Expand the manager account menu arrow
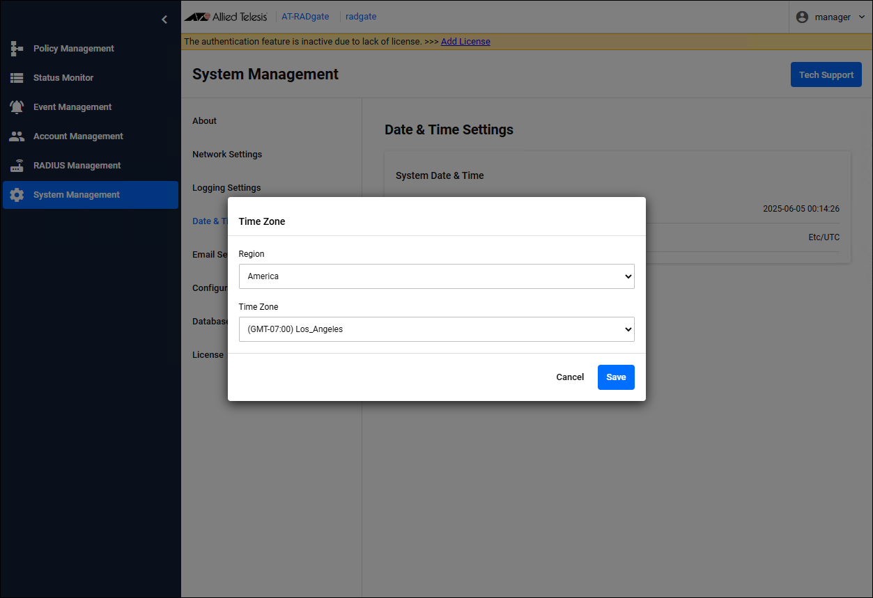This screenshot has width=873, height=598. (x=862, y=17)
